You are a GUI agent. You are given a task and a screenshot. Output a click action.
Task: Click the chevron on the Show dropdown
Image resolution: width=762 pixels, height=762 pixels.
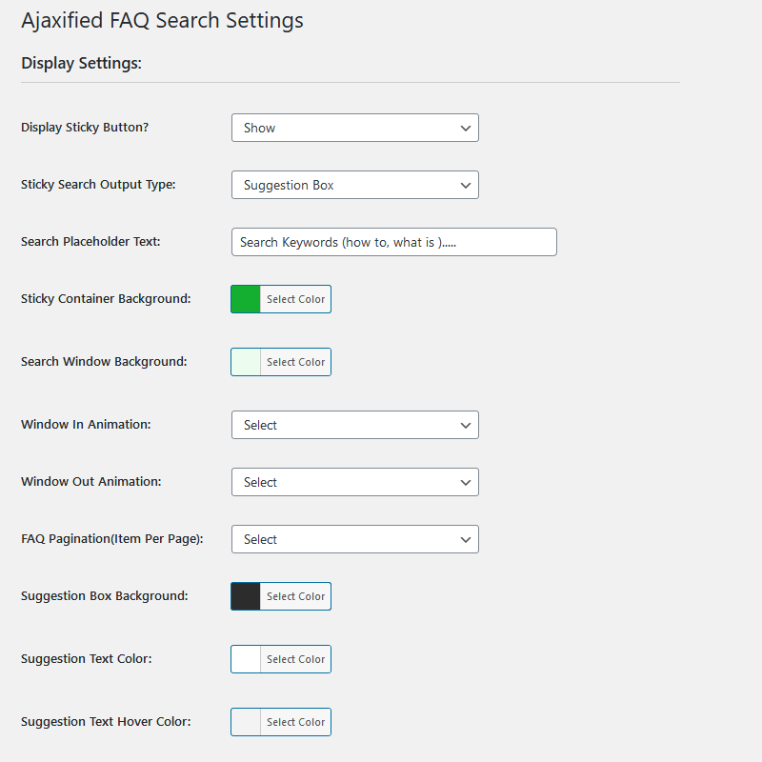pyautogui.click(x=466, y=127)
